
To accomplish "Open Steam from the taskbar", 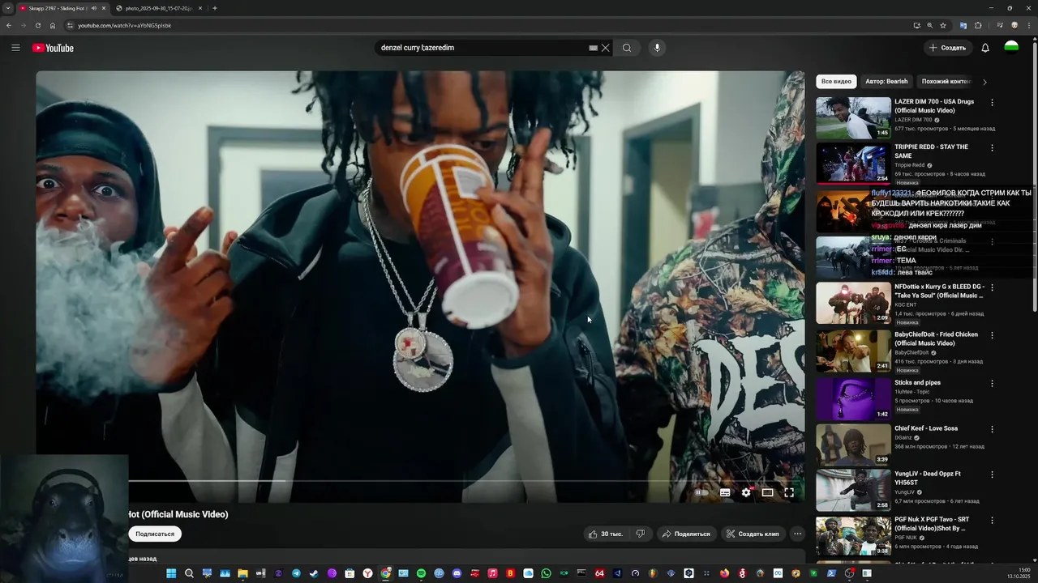I will click(314, 573).
